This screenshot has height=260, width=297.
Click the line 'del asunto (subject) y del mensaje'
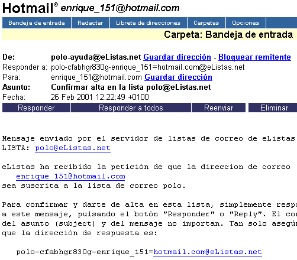click(150, 223)
